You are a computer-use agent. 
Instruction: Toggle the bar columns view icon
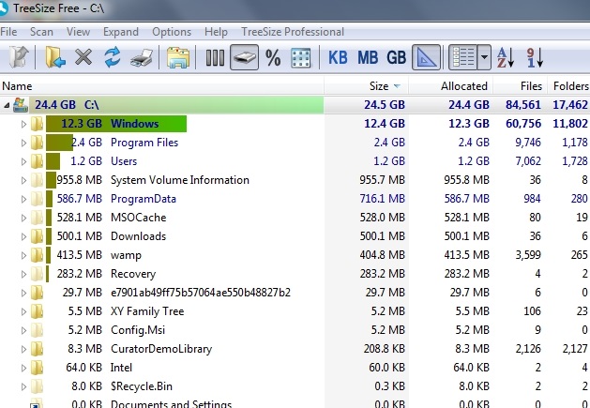[x=215, y=58]
